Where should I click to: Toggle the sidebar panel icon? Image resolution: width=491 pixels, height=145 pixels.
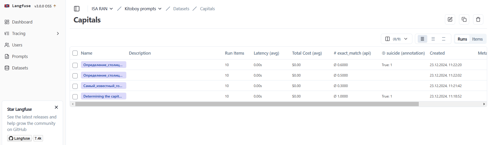tap(77, 9)
